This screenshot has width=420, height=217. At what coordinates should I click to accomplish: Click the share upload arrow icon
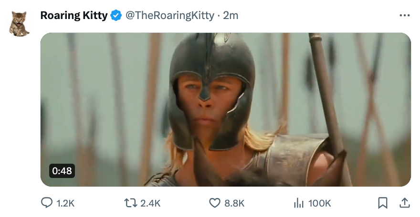[x=404, y=203]
